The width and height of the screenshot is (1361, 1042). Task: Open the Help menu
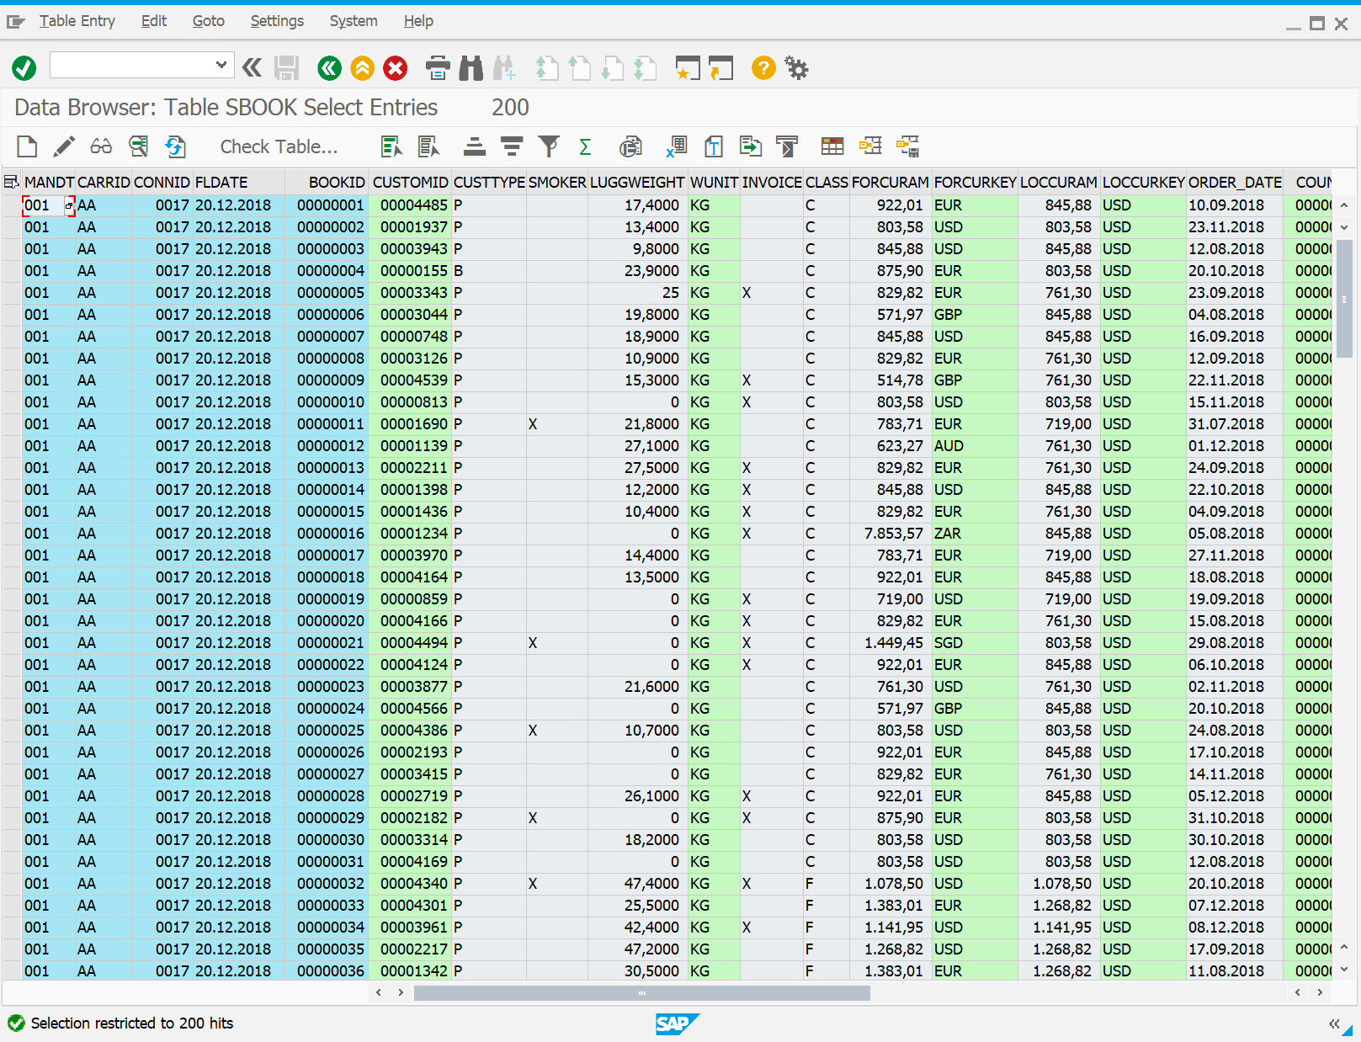coord(418,21)
